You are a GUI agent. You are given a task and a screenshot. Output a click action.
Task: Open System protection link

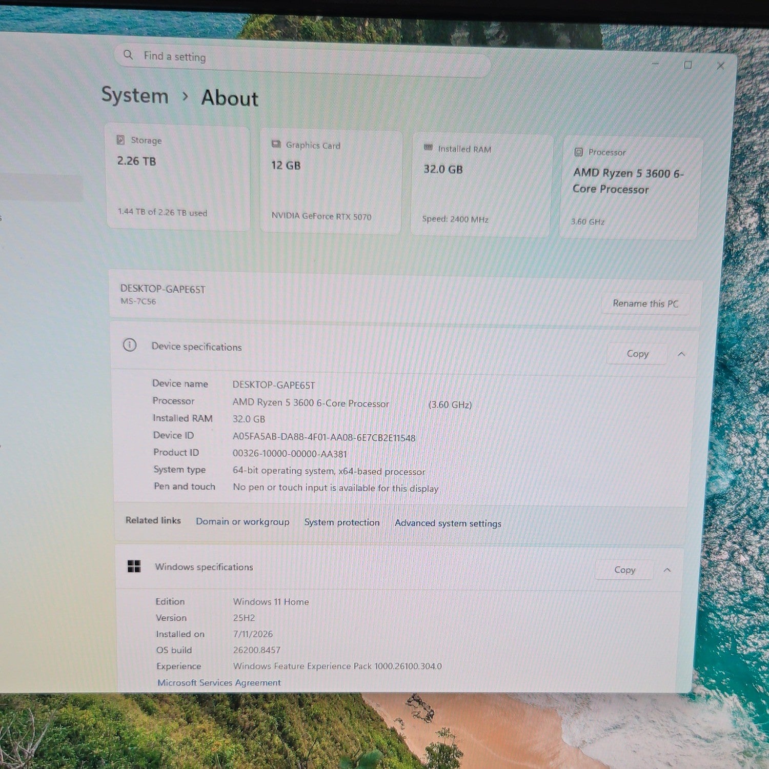[x=342, y=522]
